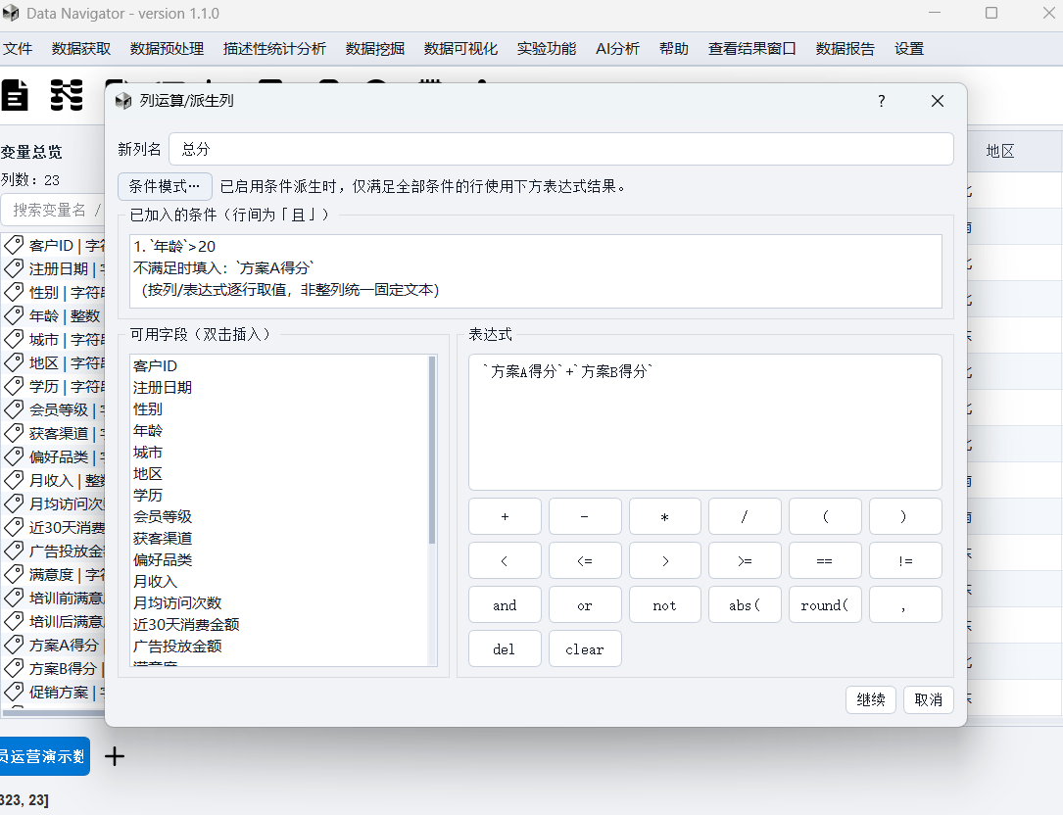
Task: Insert the or keyword
Action: pos(585,604)
